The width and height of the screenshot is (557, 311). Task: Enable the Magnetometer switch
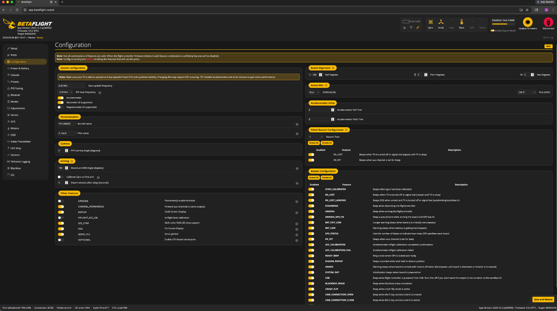tap(61, 107)
